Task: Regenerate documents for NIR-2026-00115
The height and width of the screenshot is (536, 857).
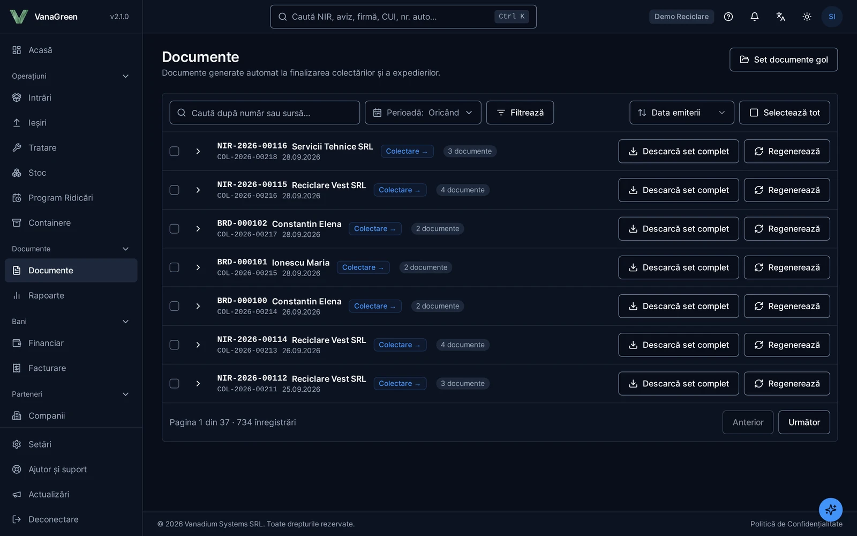Action: (786, 190)
